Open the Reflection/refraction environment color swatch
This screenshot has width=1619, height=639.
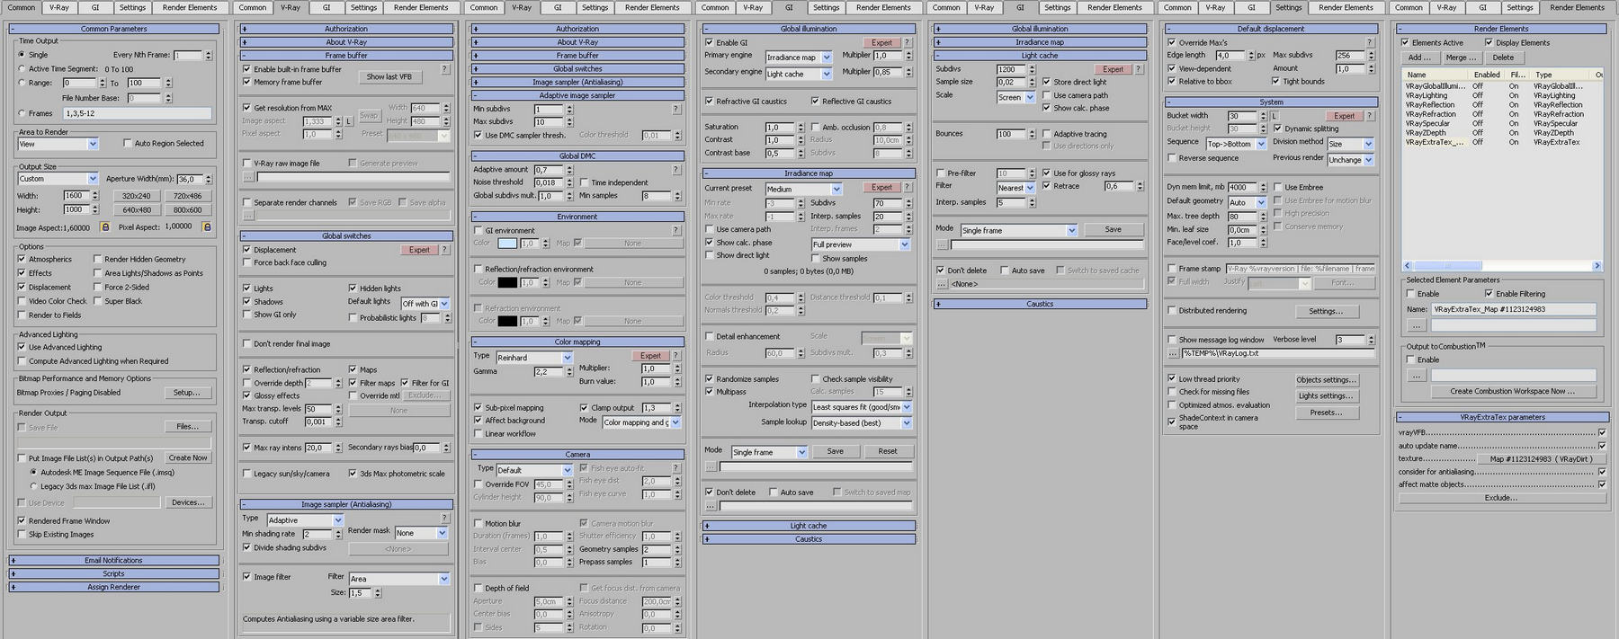[x=507, y=283]
